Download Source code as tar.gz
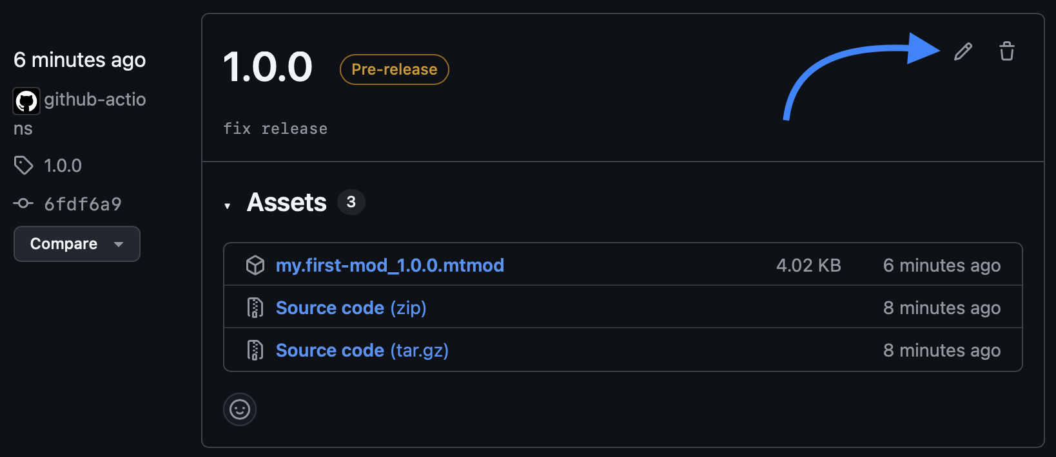 pos(362,350)
